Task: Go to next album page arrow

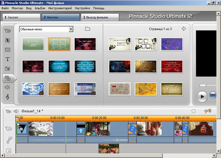Action: tap(184, 29)
